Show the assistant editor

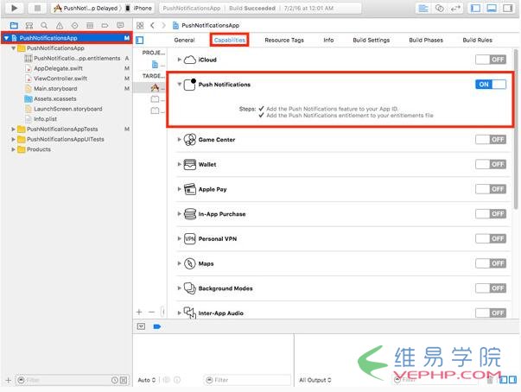tap(439, 9)
